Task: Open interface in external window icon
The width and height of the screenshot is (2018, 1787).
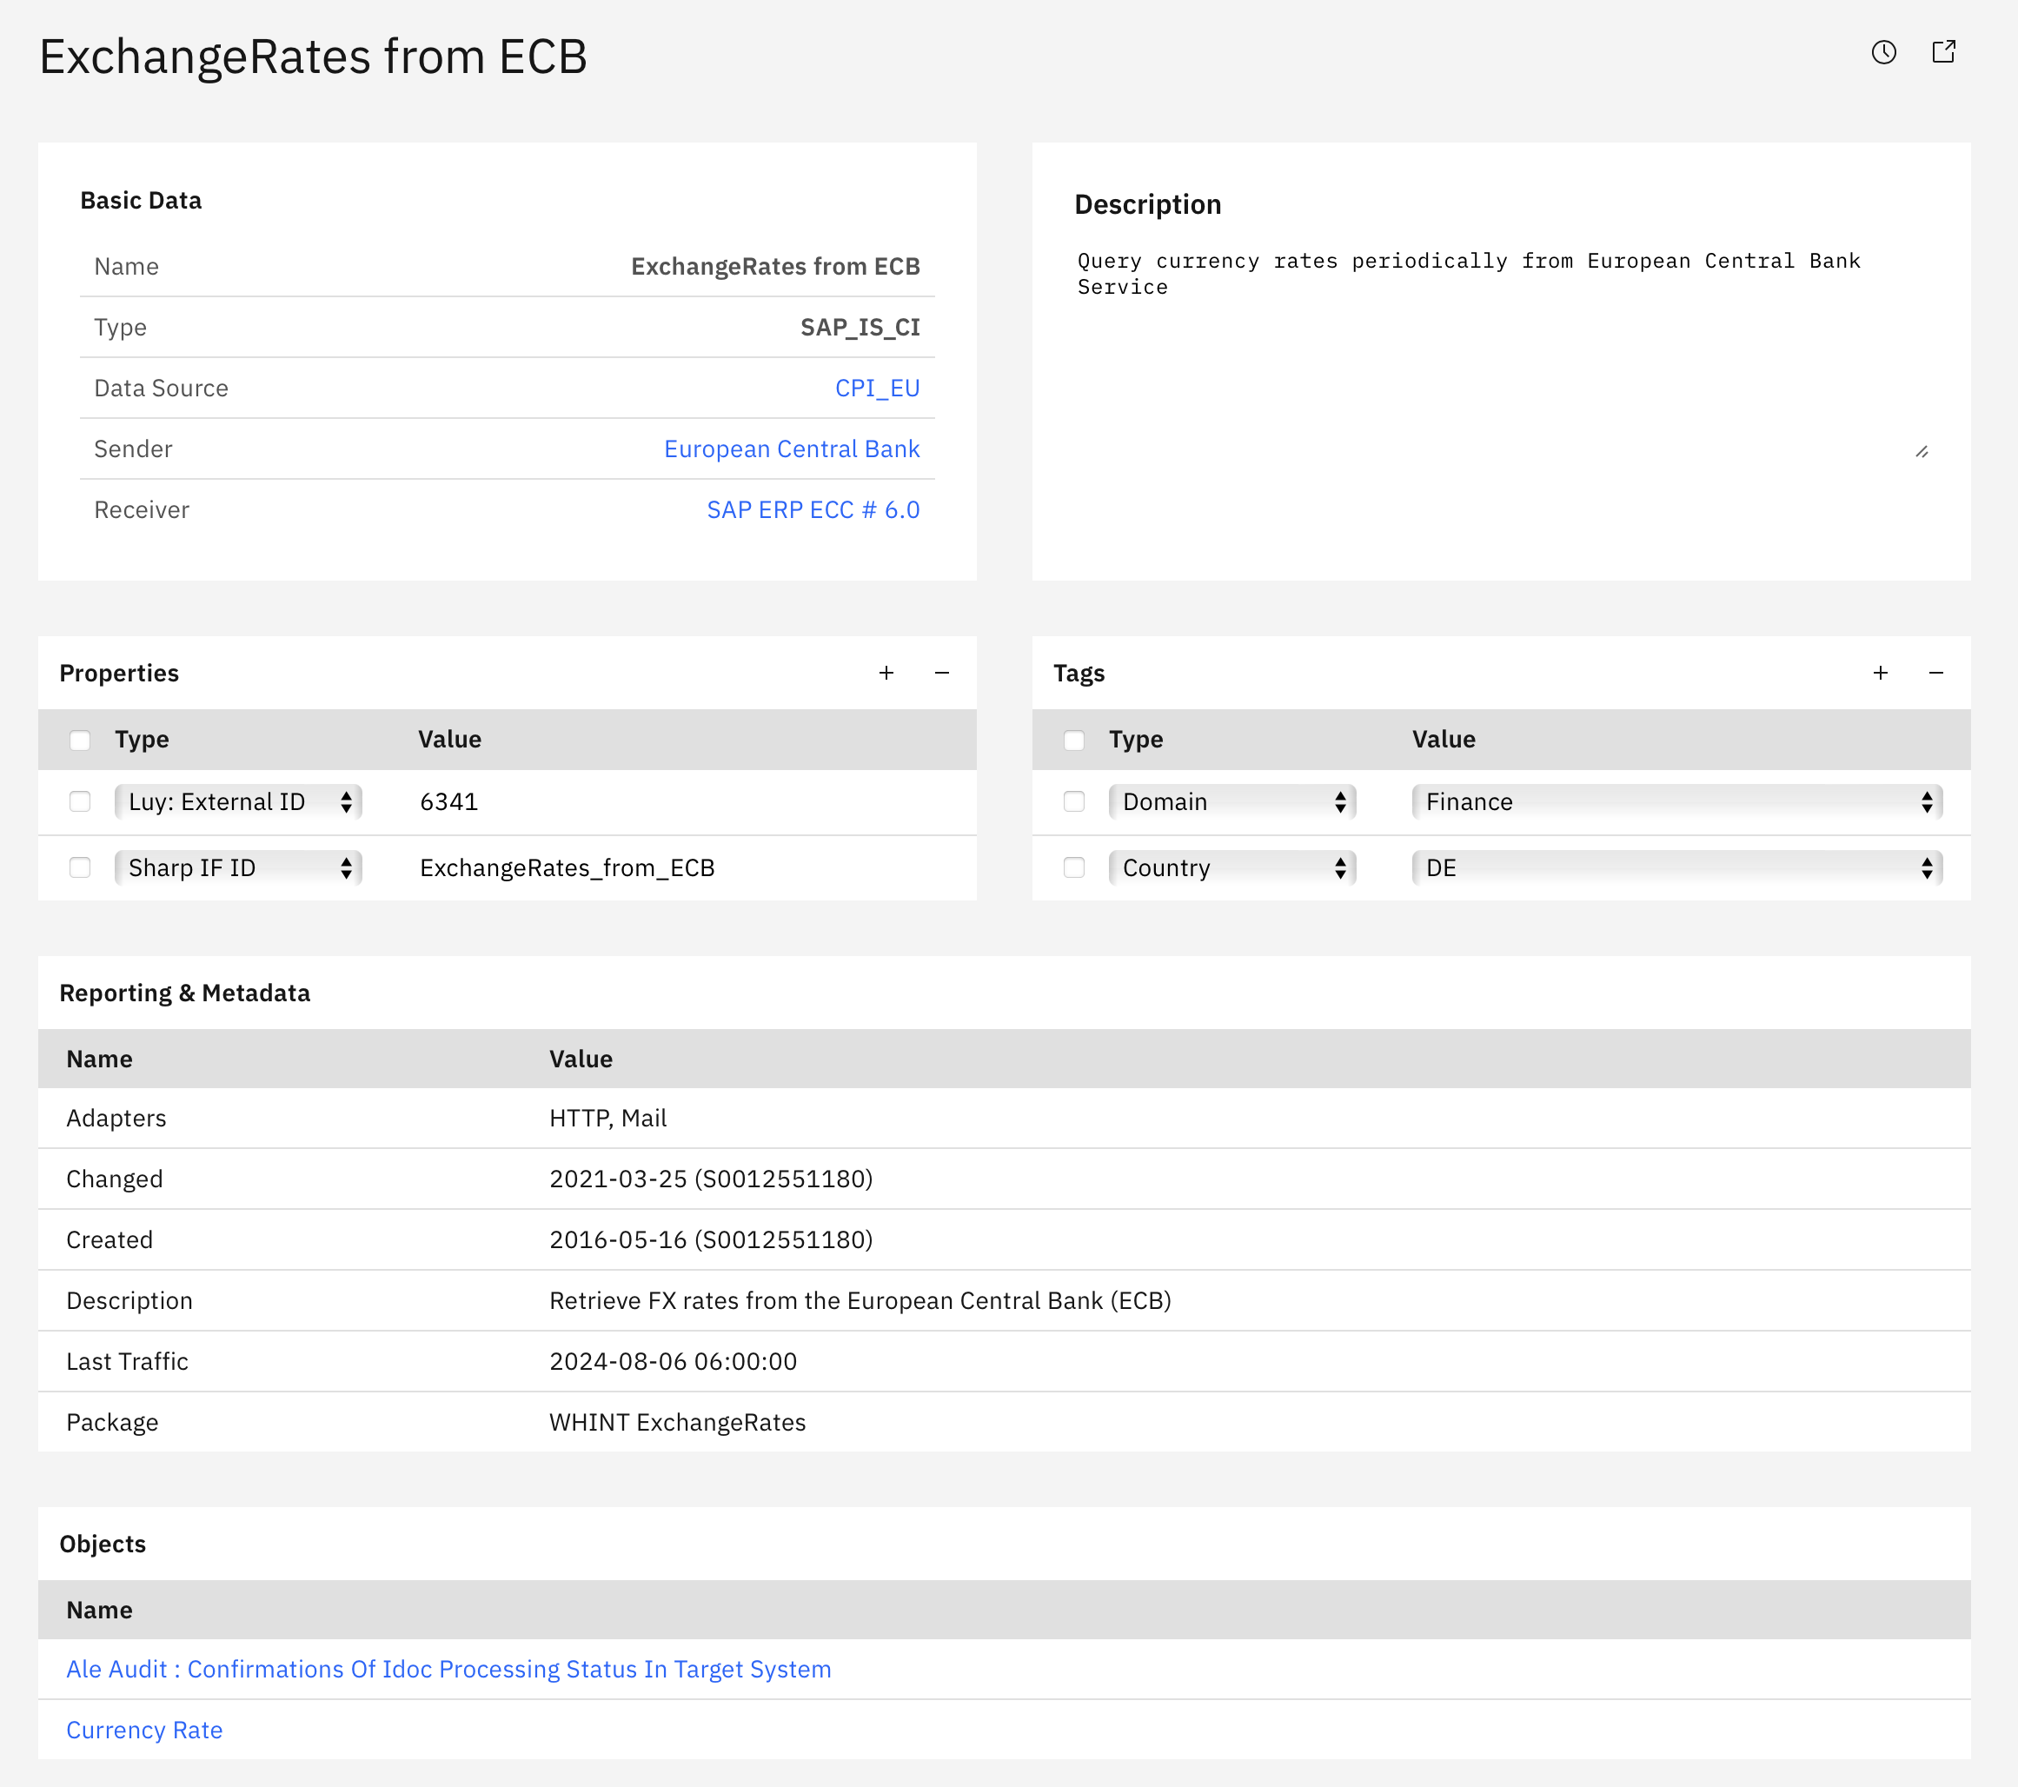Action: [x=1944, y=52]
